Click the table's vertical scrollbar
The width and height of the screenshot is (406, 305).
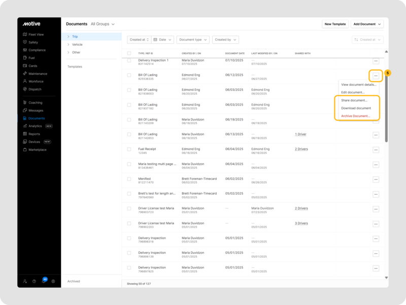[x=386, y=102]
